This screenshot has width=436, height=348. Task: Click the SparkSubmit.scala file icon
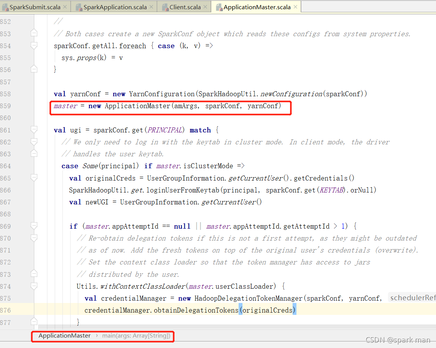tap(5, 7)
